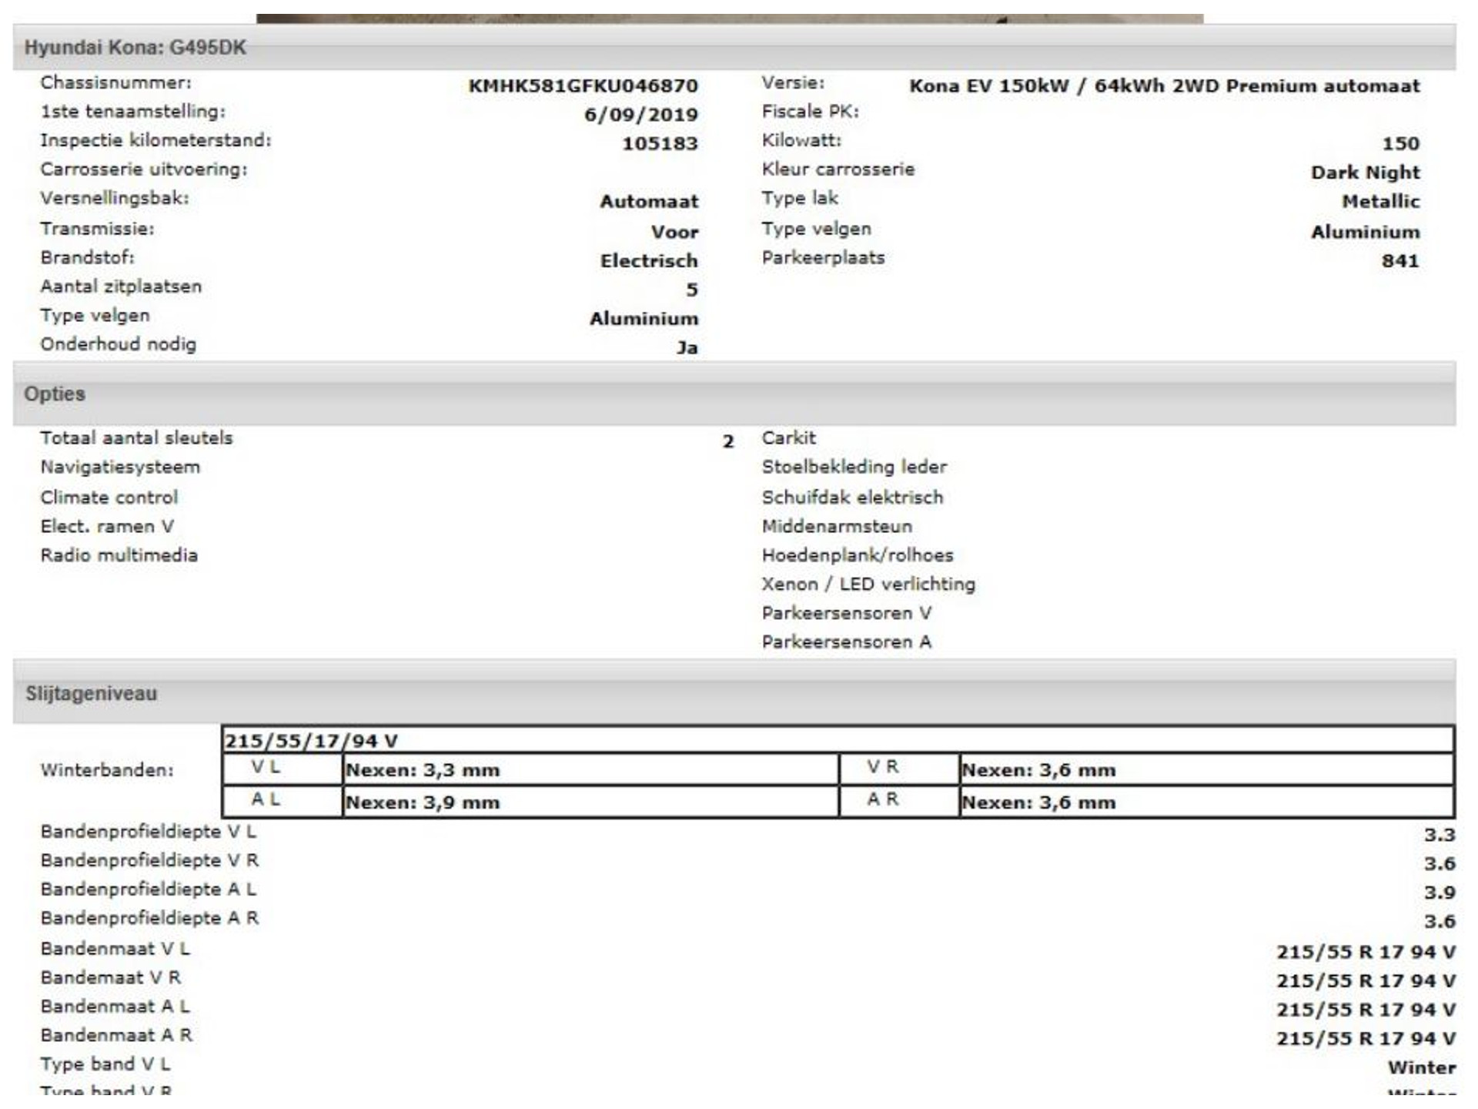
Task: Click the Bandenprofieldiepte V L value 3.3
Action: pos(1439,835)
